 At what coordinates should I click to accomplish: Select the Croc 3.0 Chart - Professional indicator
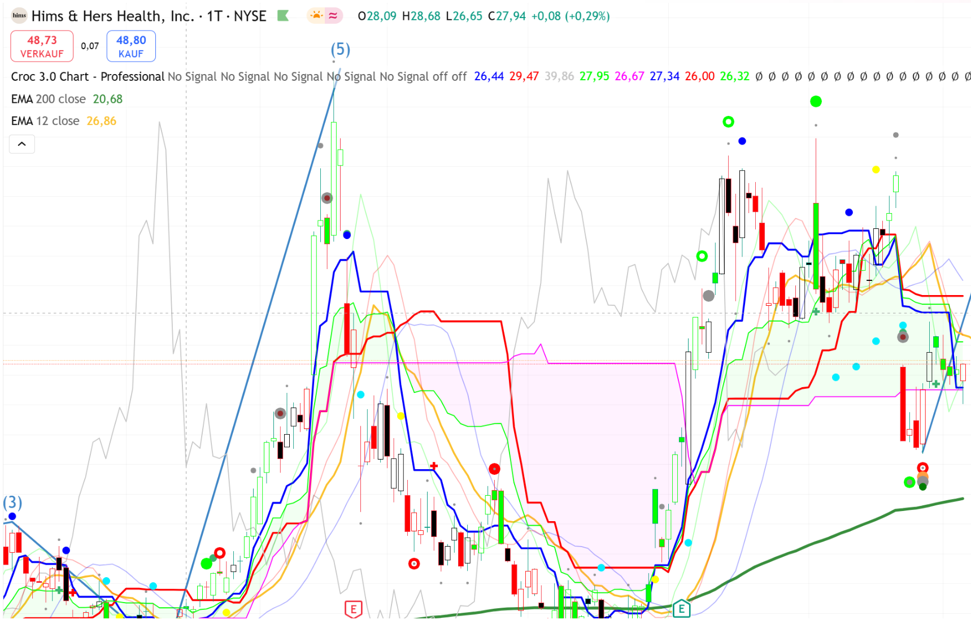[88, 76]
